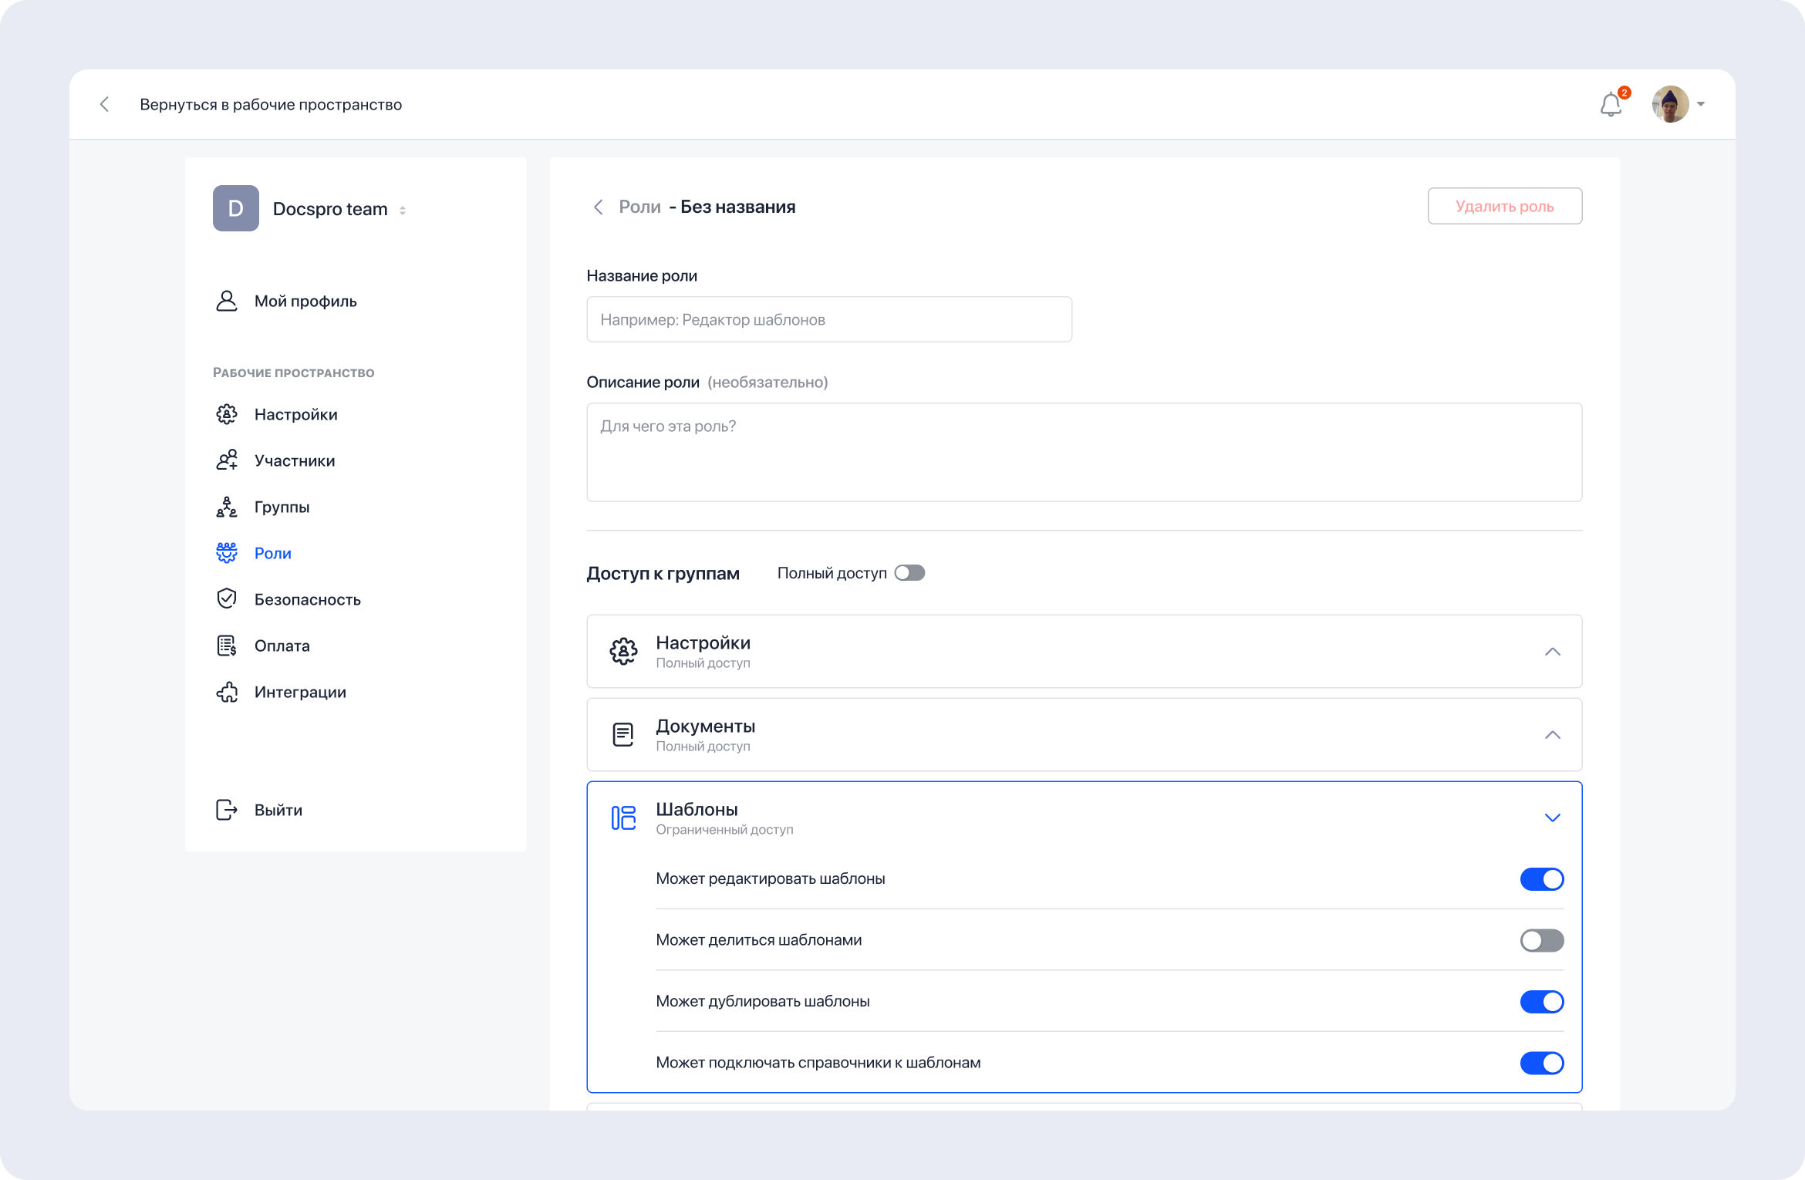Screen dimensions: 1805x1180
Task: Collapse the Шаблоны section chevron
Action: (1553, 818)
